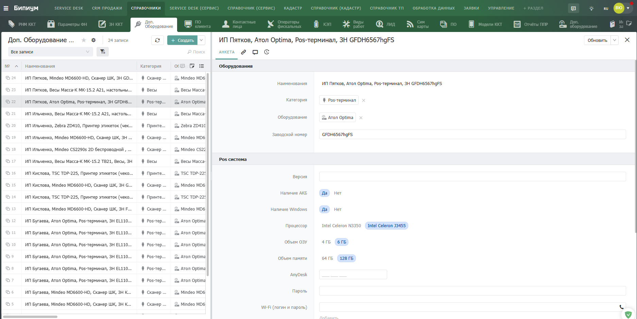Refresh the records list
This screenshot has width=637, height=319.
point(157,40)
